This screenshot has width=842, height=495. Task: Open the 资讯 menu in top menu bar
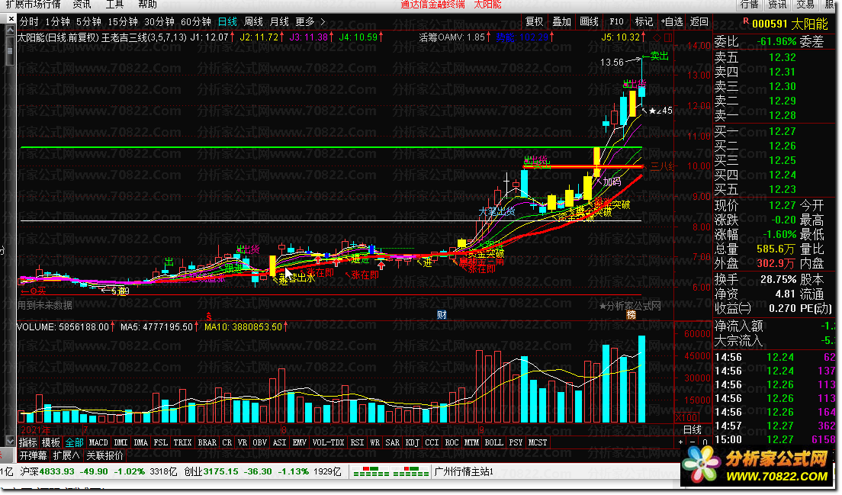82,5
